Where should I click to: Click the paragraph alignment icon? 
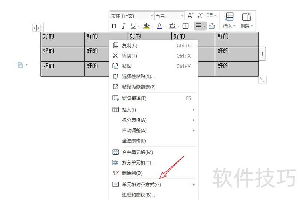click(199, 26)
